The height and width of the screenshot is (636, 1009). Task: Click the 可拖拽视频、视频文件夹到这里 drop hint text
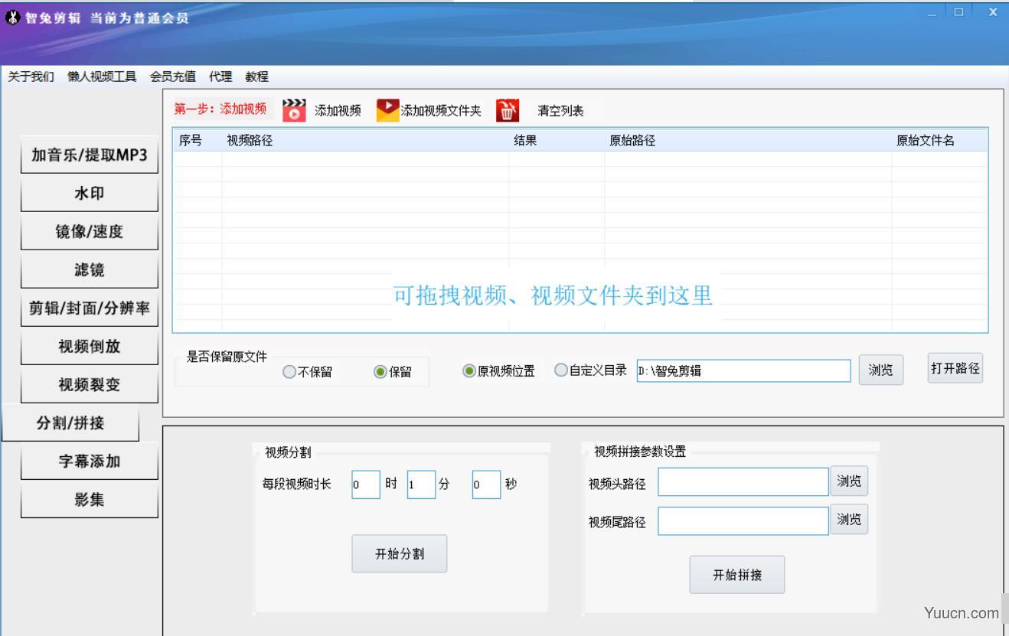(x=553, y=295)
